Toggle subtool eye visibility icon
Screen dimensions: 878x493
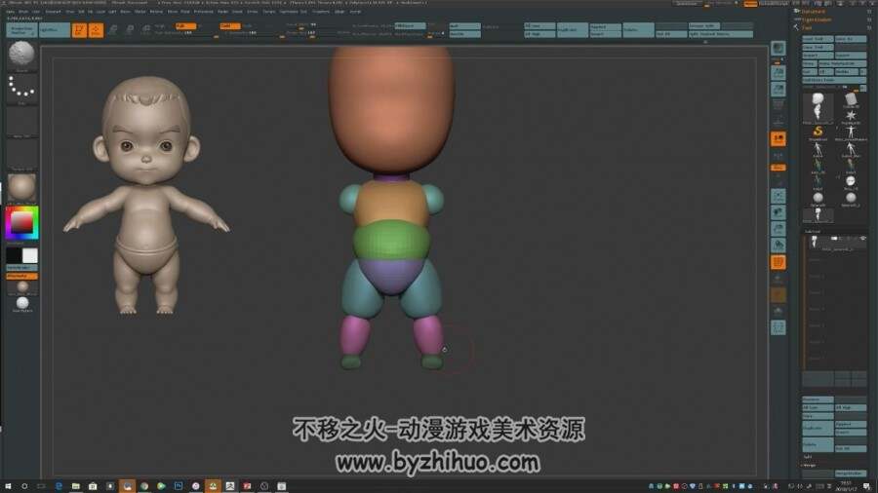[x=863, y=239]
